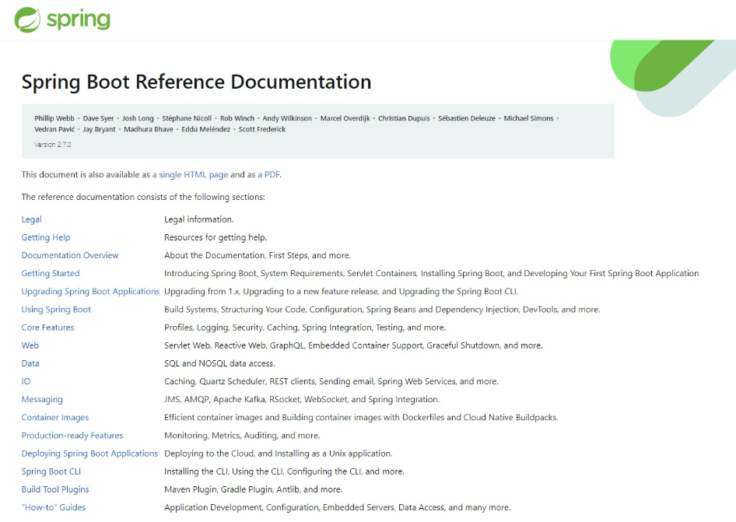736x522 pixels.
Task: Click the author name Sébastien Deleuze
Action: (467, 118)
